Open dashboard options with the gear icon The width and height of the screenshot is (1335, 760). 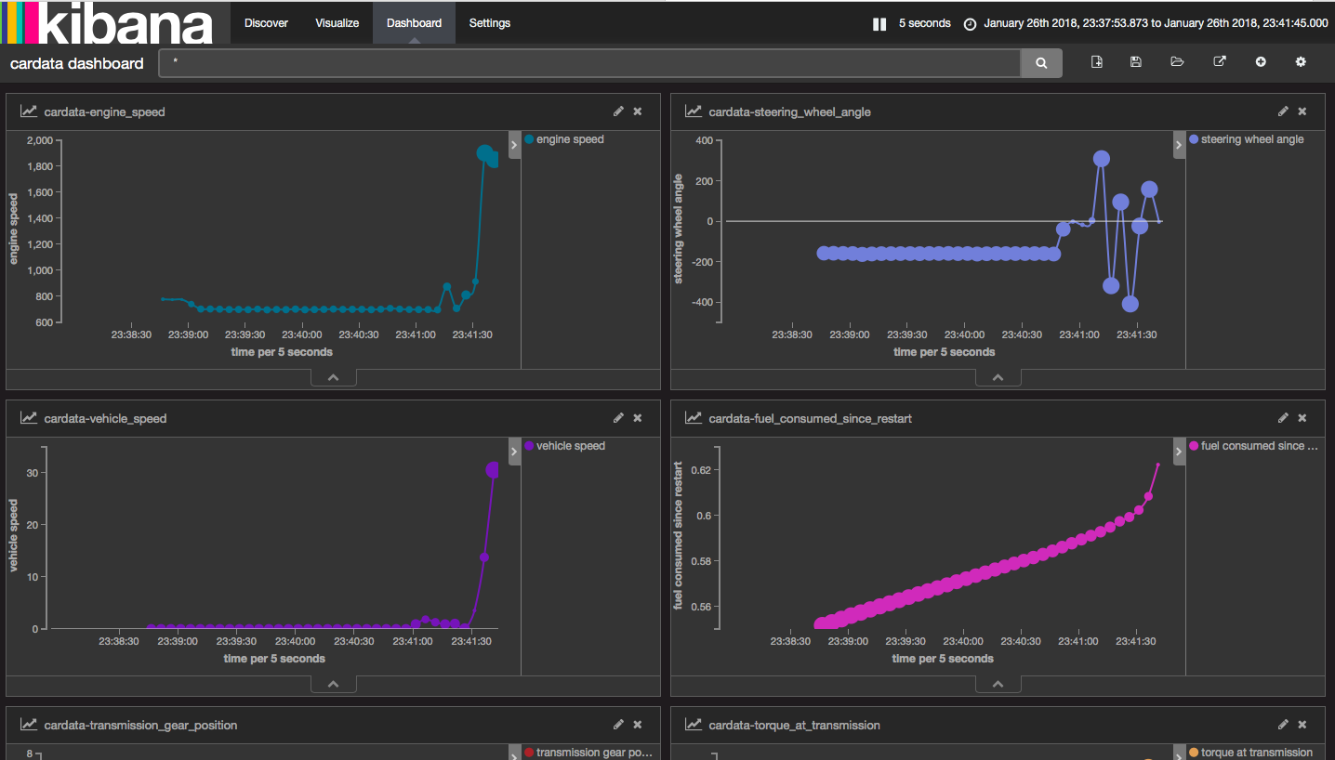(x=1301, y=61)
